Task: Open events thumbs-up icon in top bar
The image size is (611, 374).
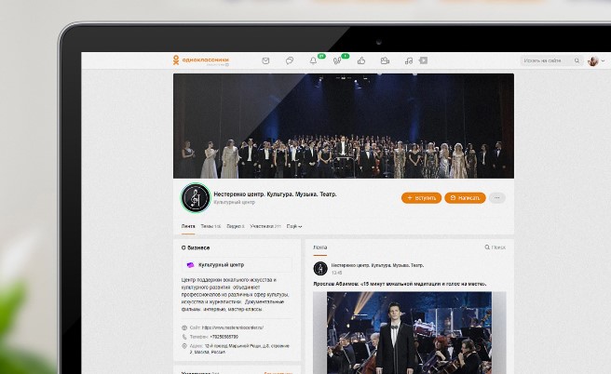Action: click(x=361, y=60)
